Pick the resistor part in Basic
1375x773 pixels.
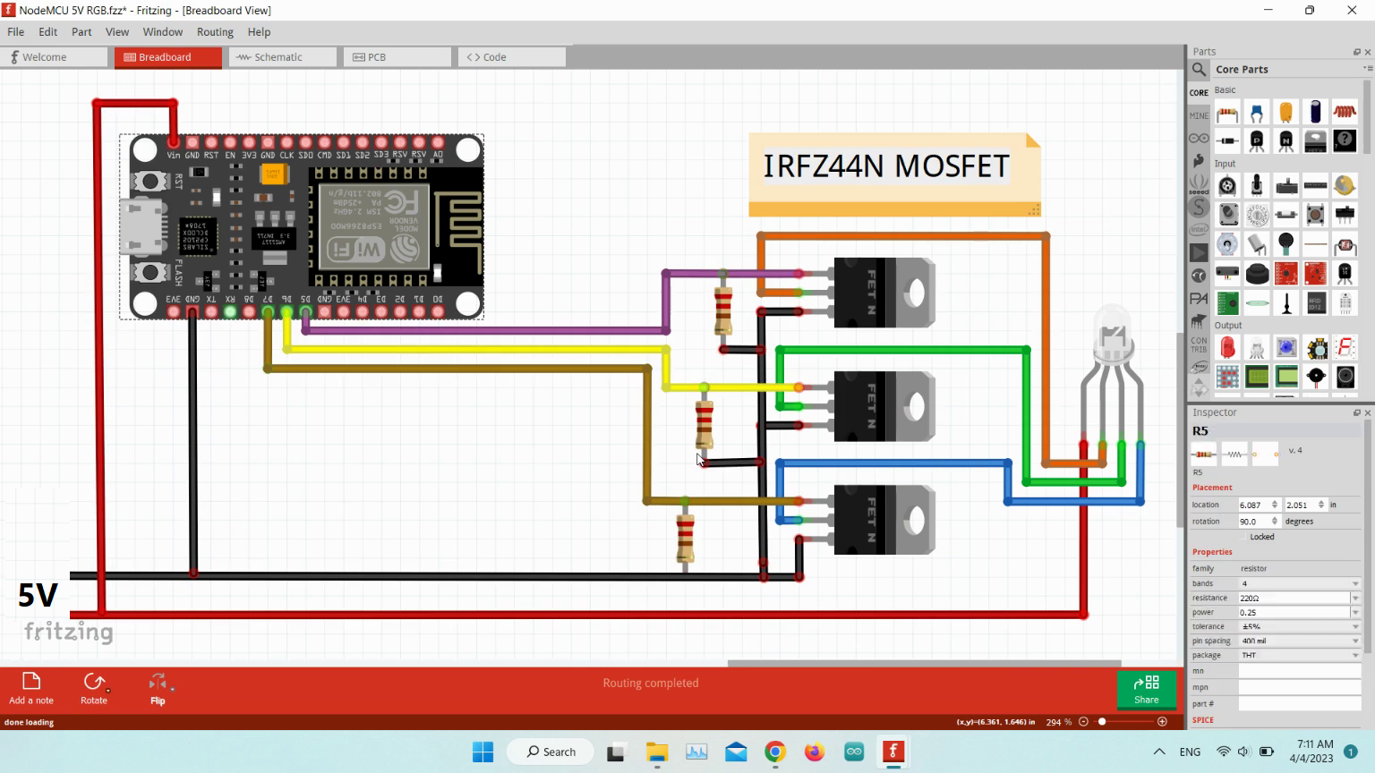[x=1227, y=113]
